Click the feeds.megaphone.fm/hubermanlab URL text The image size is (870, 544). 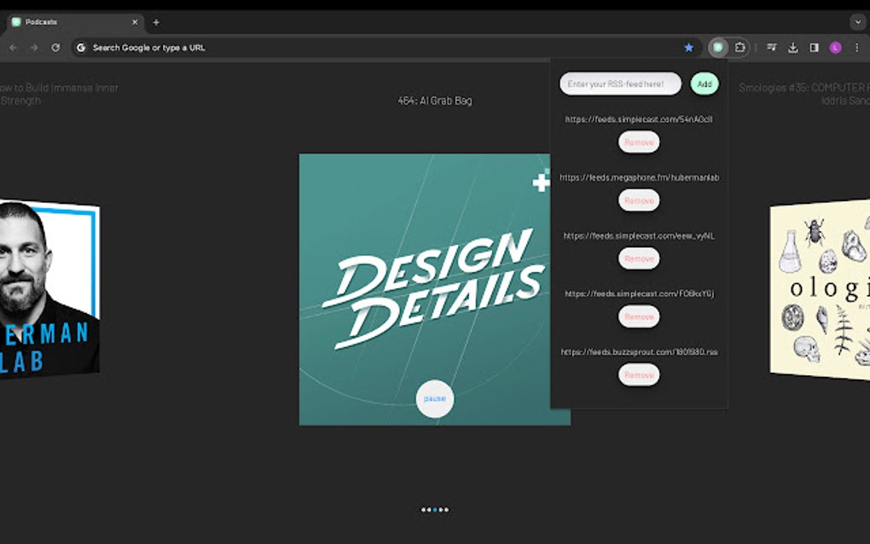coord(639,177)
